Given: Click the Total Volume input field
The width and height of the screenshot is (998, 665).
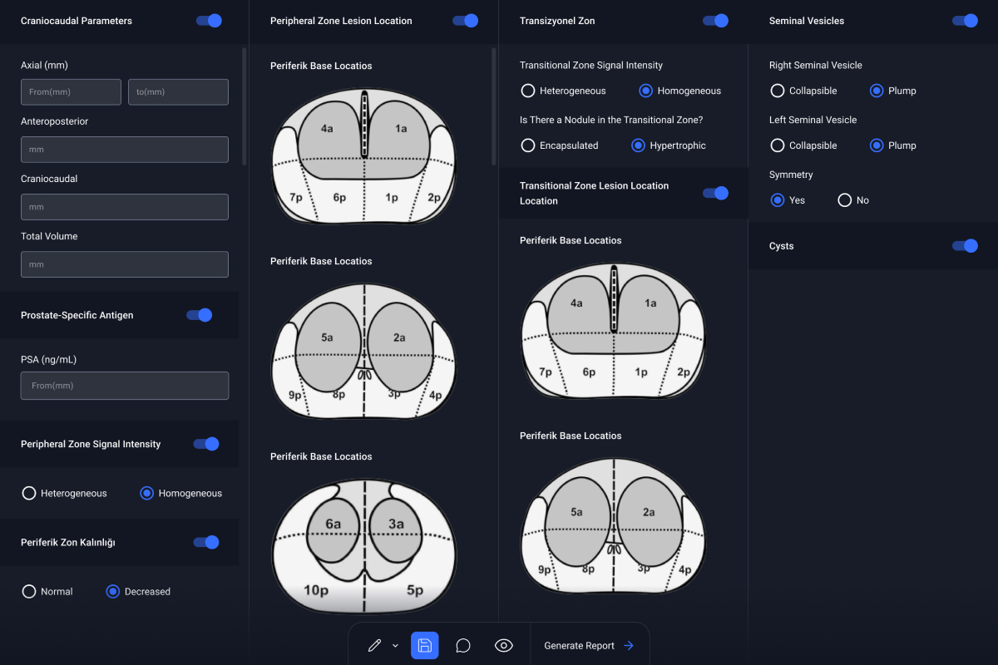Looking at the screenshot, I should coord(125,264).
